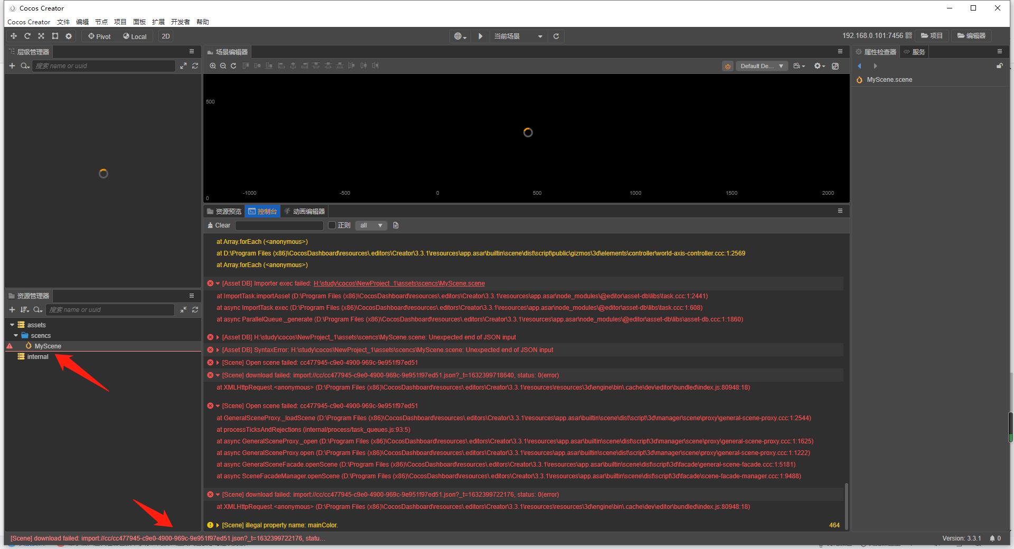Viewport: 1014px width, 549px height.
Task: Collapse the scencs folder
Action: pyautogui.click(x=16, y=336)
